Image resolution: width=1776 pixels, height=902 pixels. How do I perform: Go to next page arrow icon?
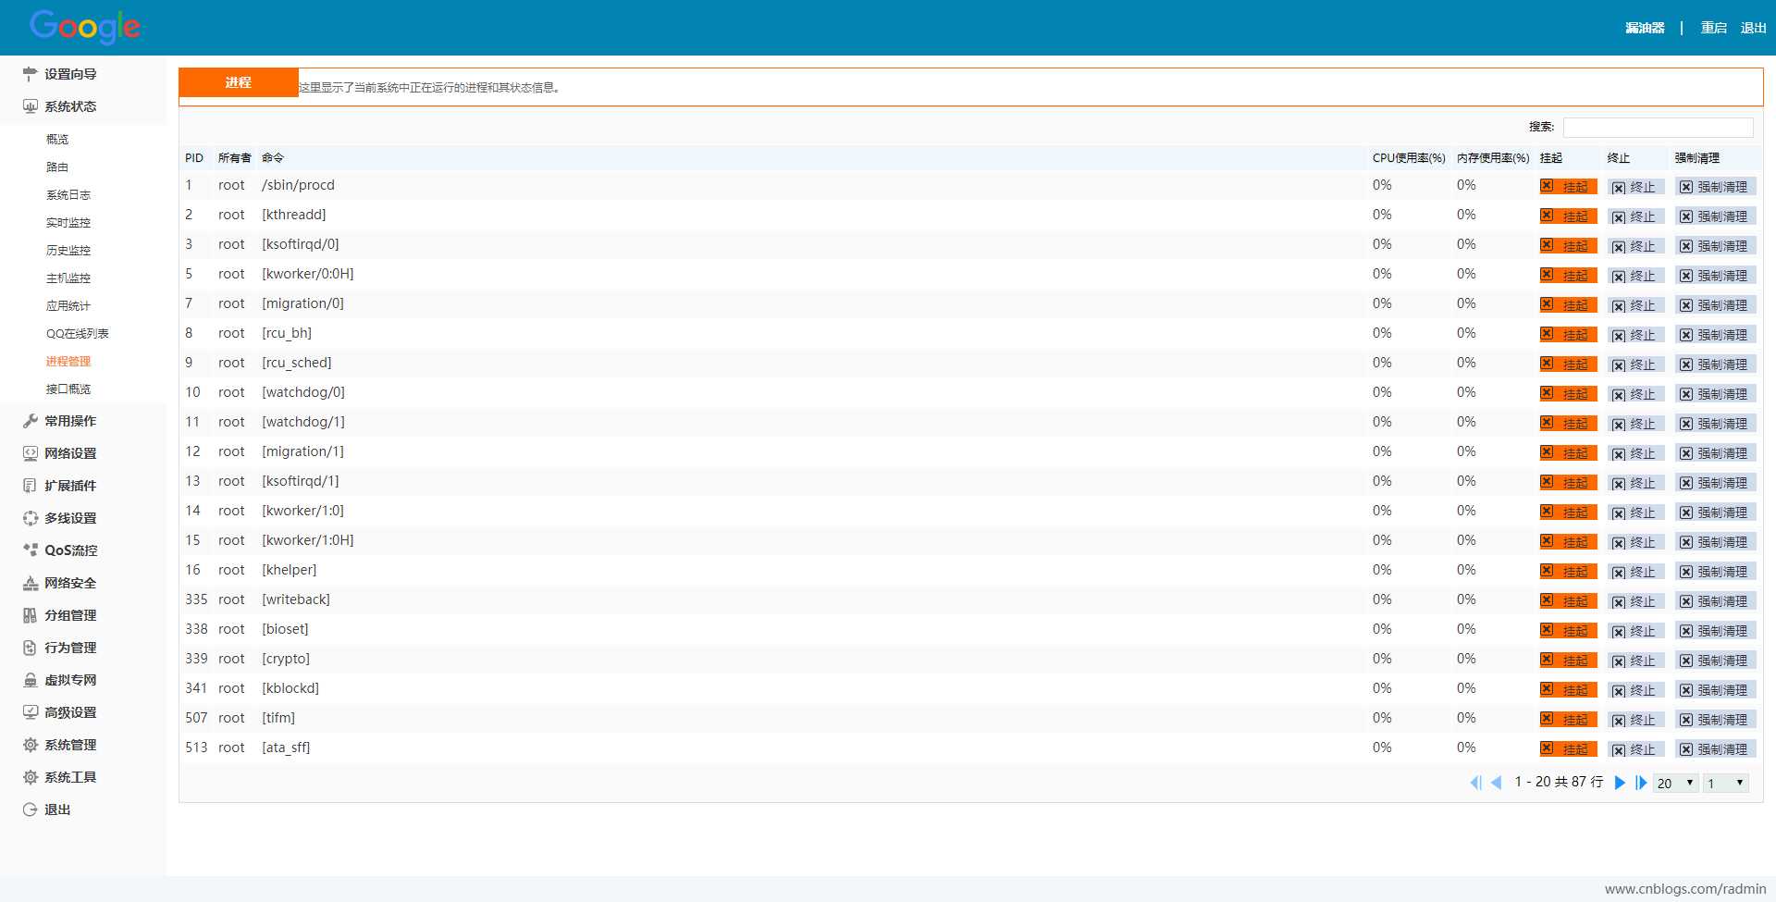[1620, 783]
